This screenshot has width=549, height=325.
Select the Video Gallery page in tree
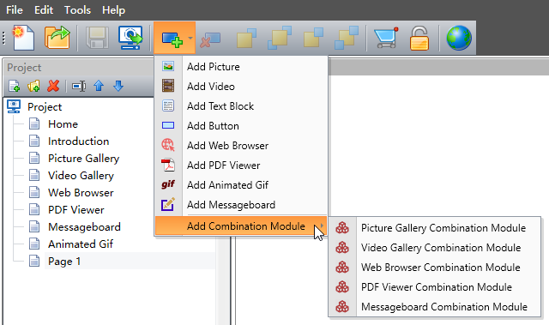pos(81,175)
